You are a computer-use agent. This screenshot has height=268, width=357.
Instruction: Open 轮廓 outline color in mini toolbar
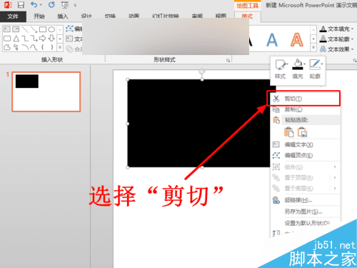tap(316, 69)
